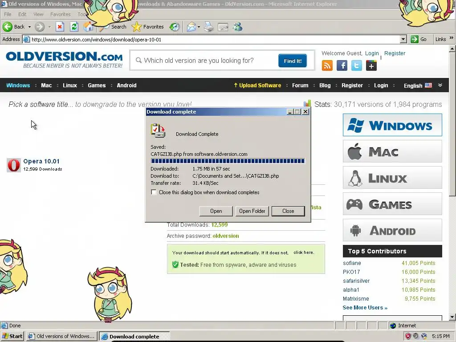Image resolution: width=456 pixels, height=342 pixels.
Task: Click the green Go arrow icon
Action: coord(415,39)
